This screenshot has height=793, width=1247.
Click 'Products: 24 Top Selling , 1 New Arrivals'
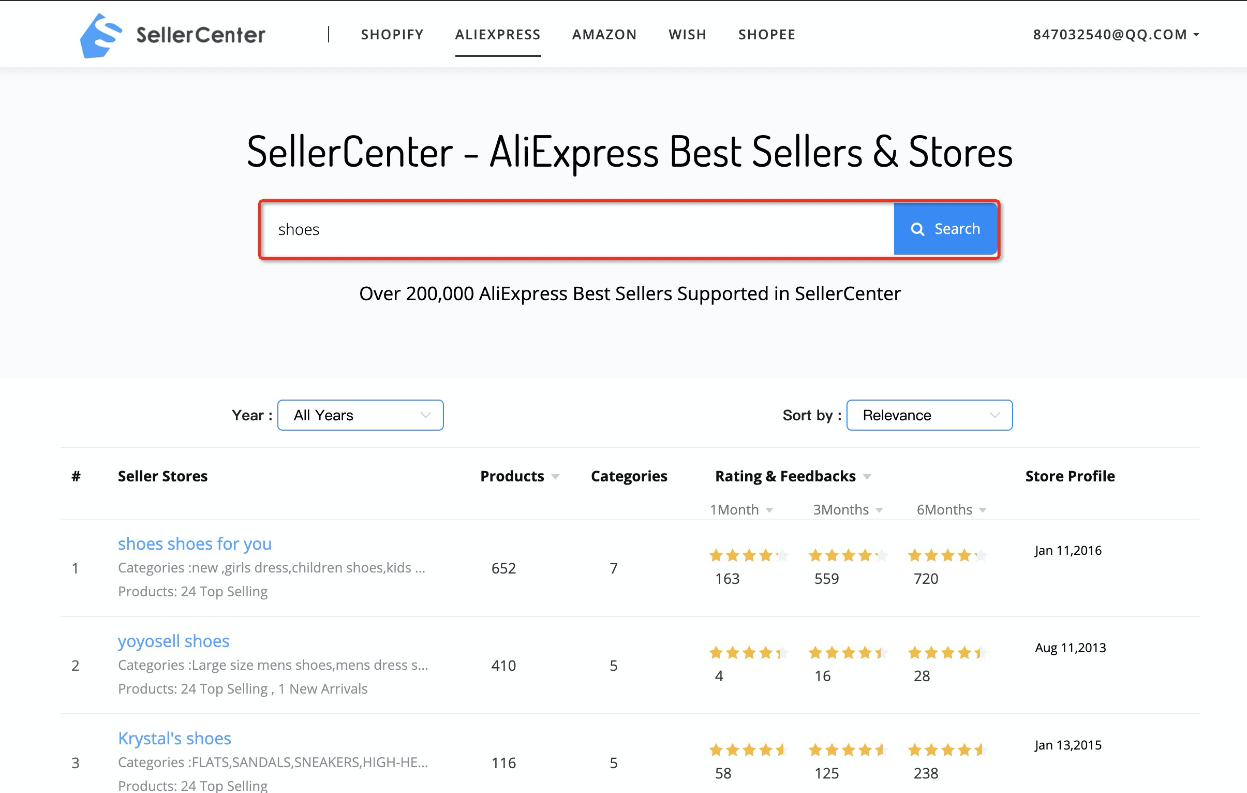(x=243, y=689)
